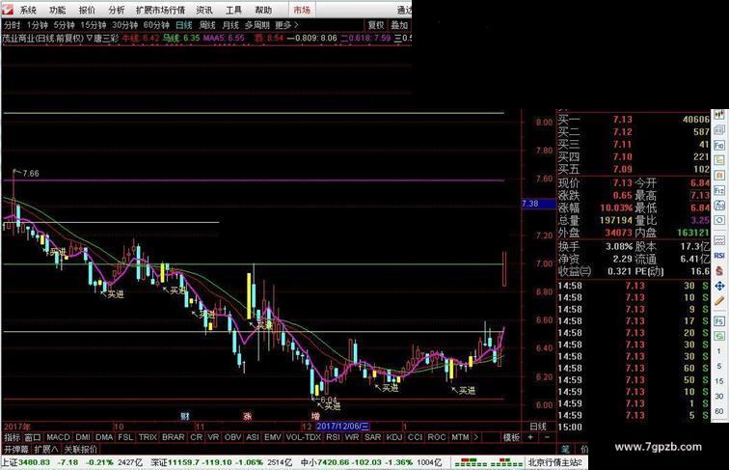The image size is (729, 470).
Task: Select the MACD indicator
Action: click(58, 437)
